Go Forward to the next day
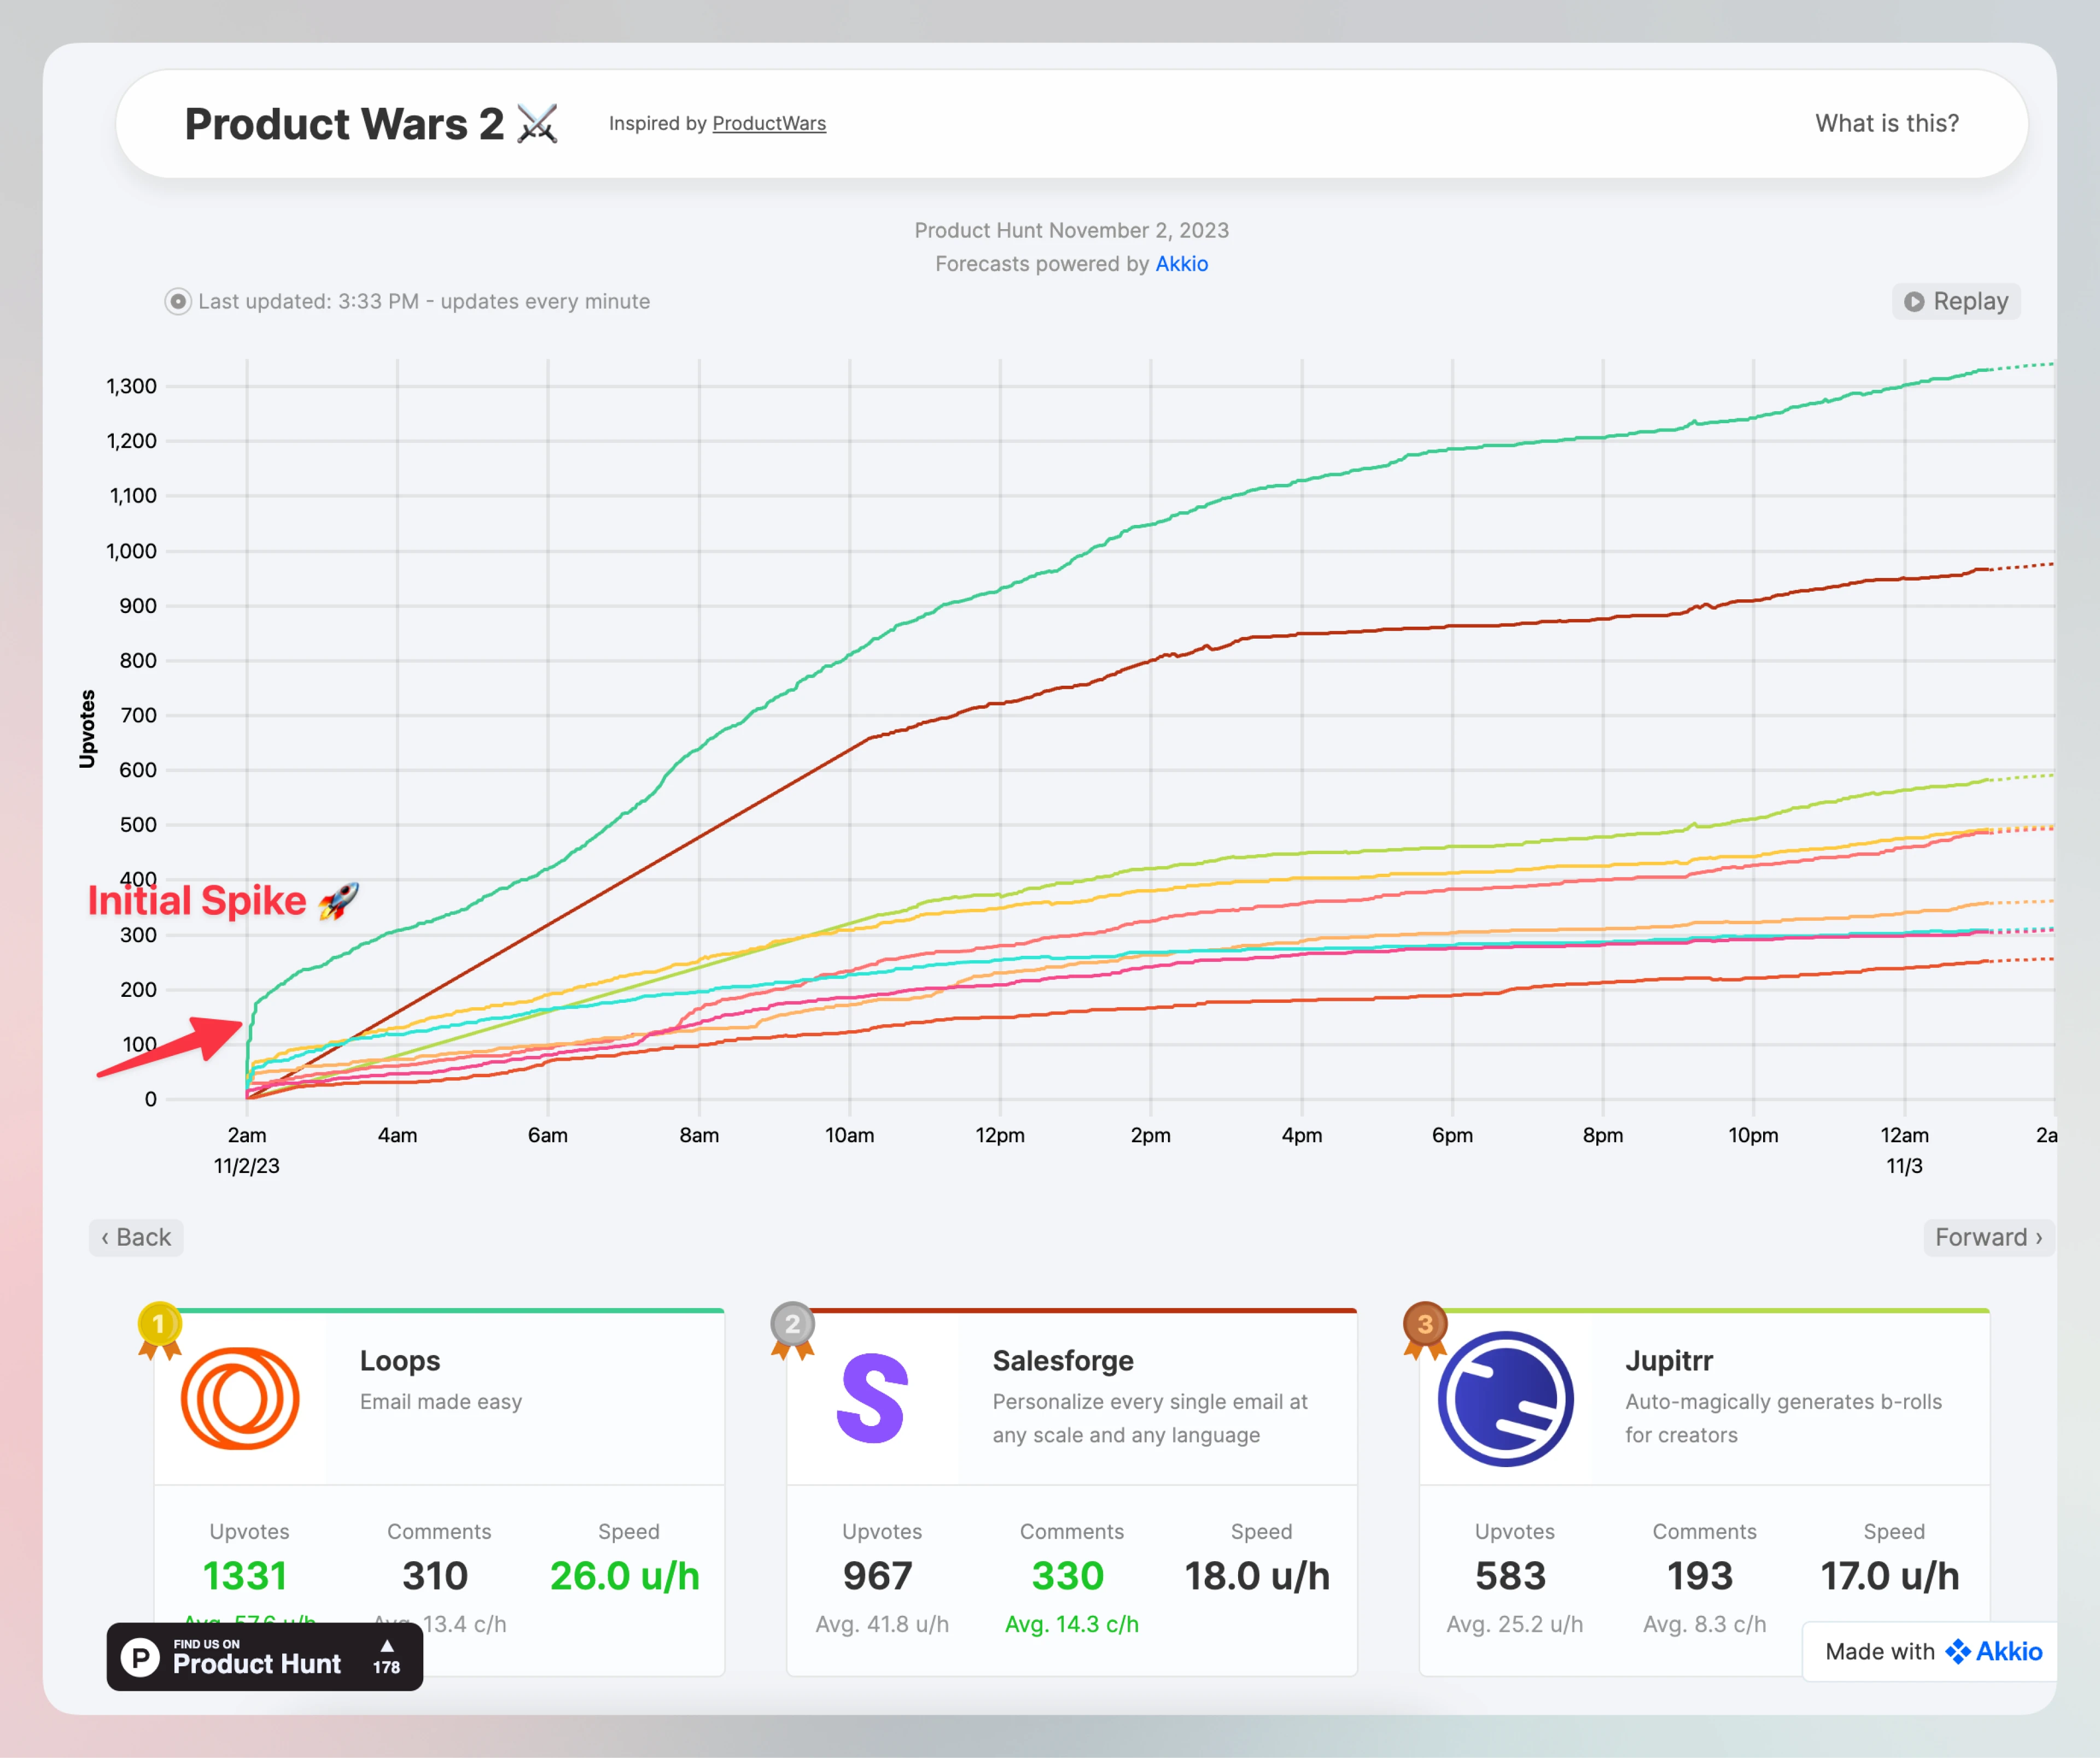Screen dimensions: 2100x1758 pos(1989,1237)
